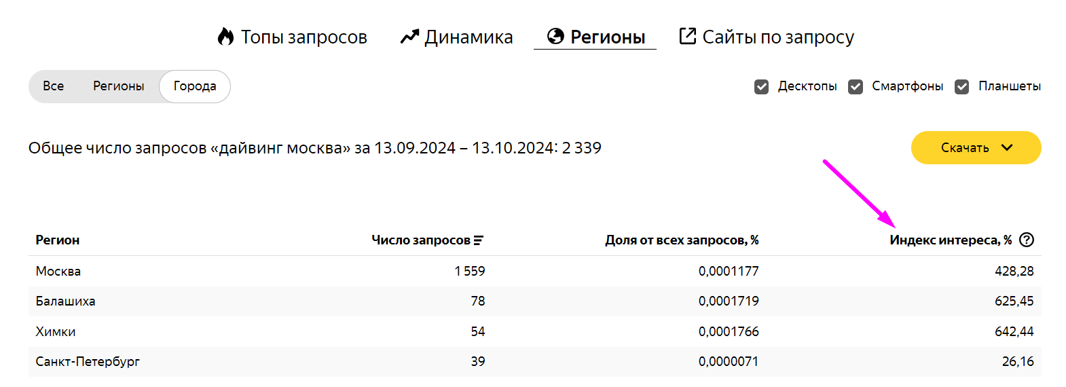Sort by Доля от всех запросов column
The height and width of the screenshot is (387, 1066).
point(682,240)
